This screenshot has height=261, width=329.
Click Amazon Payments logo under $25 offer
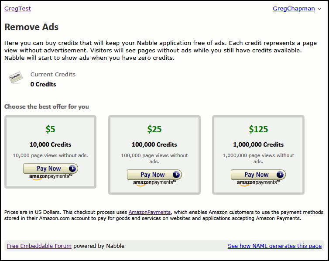pos(154,183)
